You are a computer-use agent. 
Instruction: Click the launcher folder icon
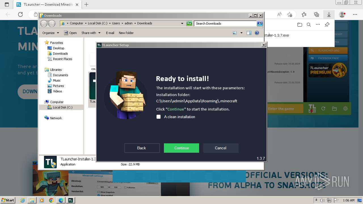tap(334, 109)
